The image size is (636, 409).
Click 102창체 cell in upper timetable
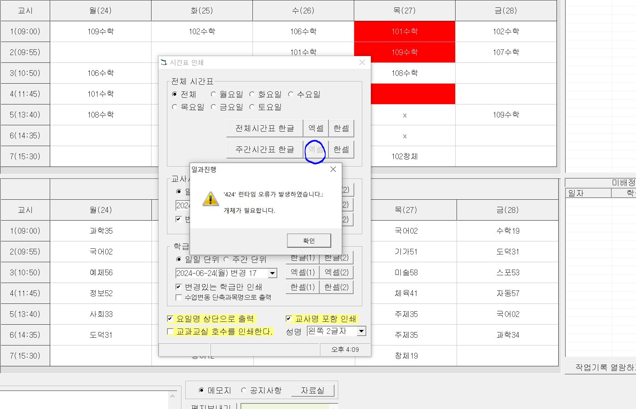coord(405,156)
